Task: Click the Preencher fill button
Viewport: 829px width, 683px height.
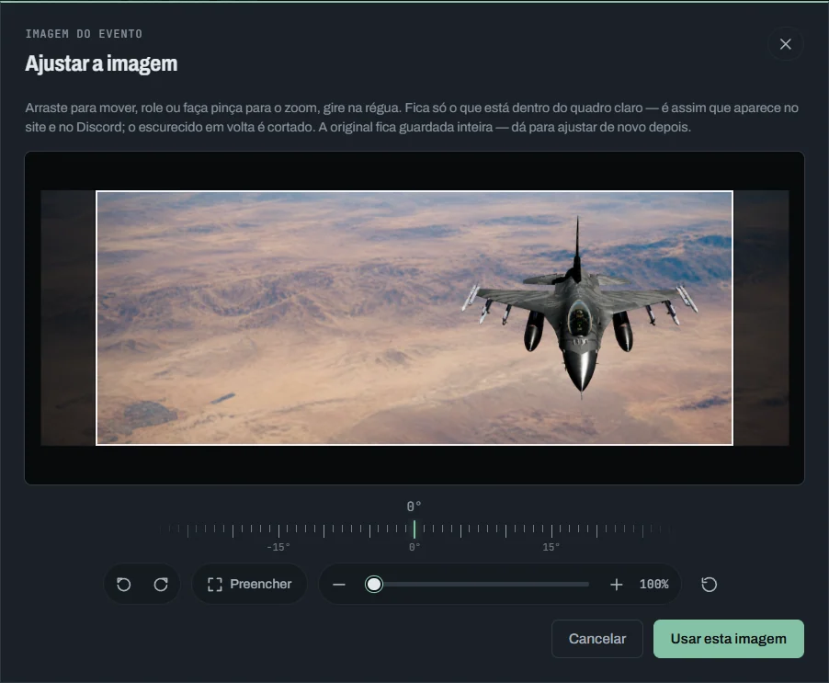Action: coord(250,584)
